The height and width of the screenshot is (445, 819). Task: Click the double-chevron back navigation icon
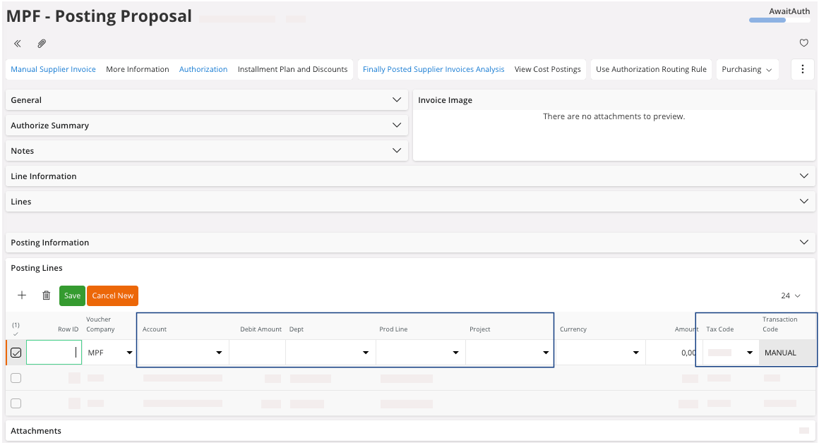(x=18, y=44)
